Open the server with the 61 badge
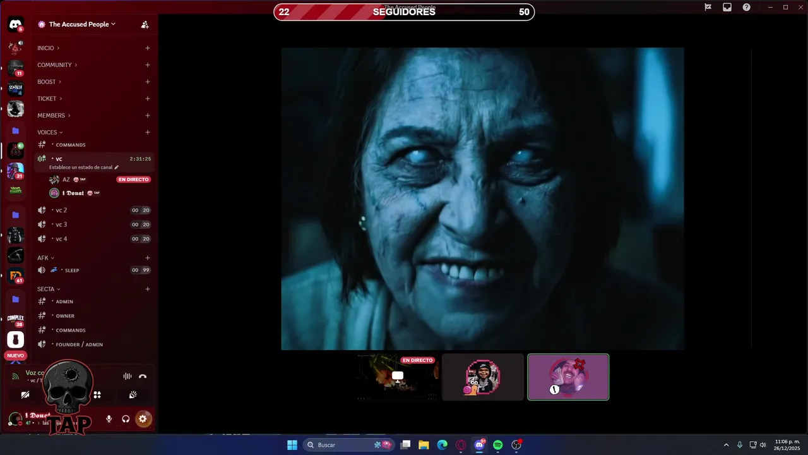The image size is (808, 455). point(15,276)
